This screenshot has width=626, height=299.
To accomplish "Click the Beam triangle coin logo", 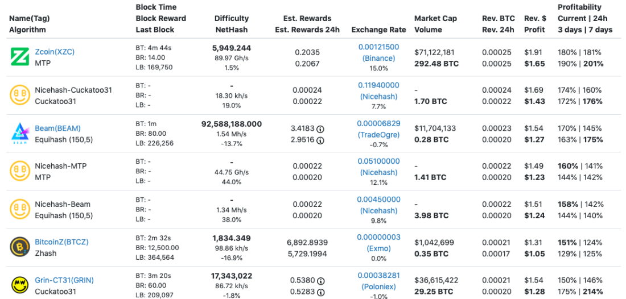I will tap(20, 134).
